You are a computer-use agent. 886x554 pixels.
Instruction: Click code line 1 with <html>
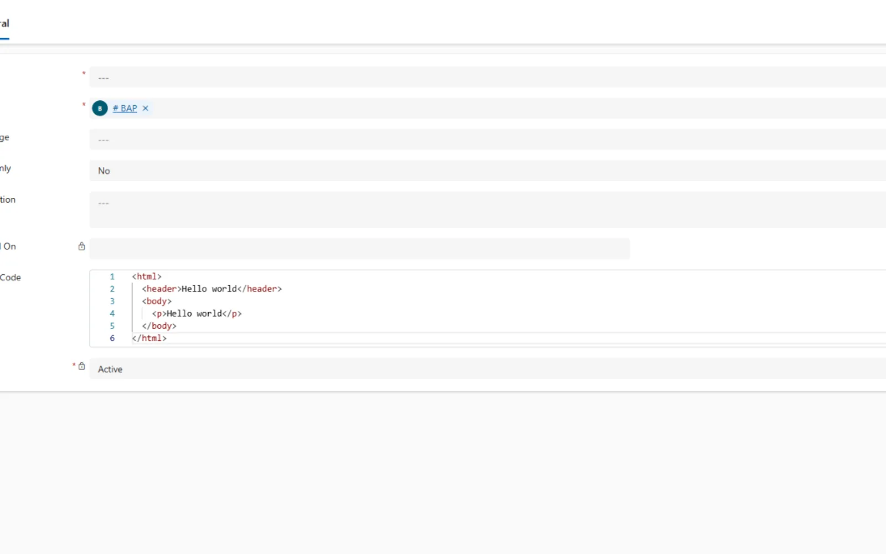pyautogui.click(x=147, y=276)
